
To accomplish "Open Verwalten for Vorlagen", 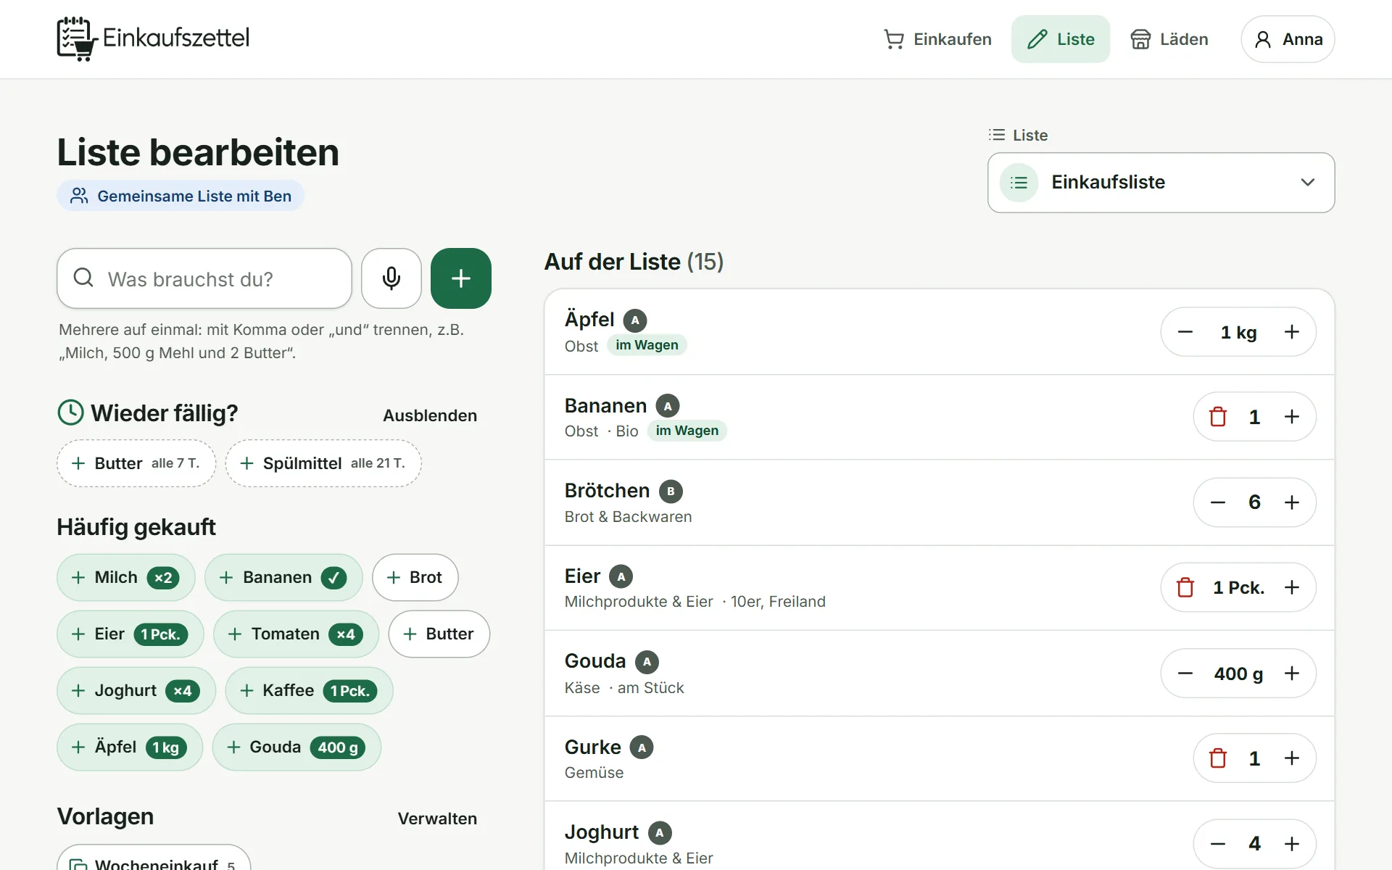I will (437, 819).
